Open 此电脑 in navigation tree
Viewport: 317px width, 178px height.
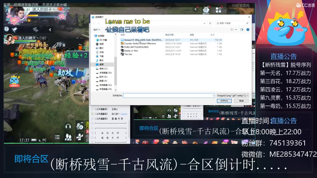click(99, 36)
